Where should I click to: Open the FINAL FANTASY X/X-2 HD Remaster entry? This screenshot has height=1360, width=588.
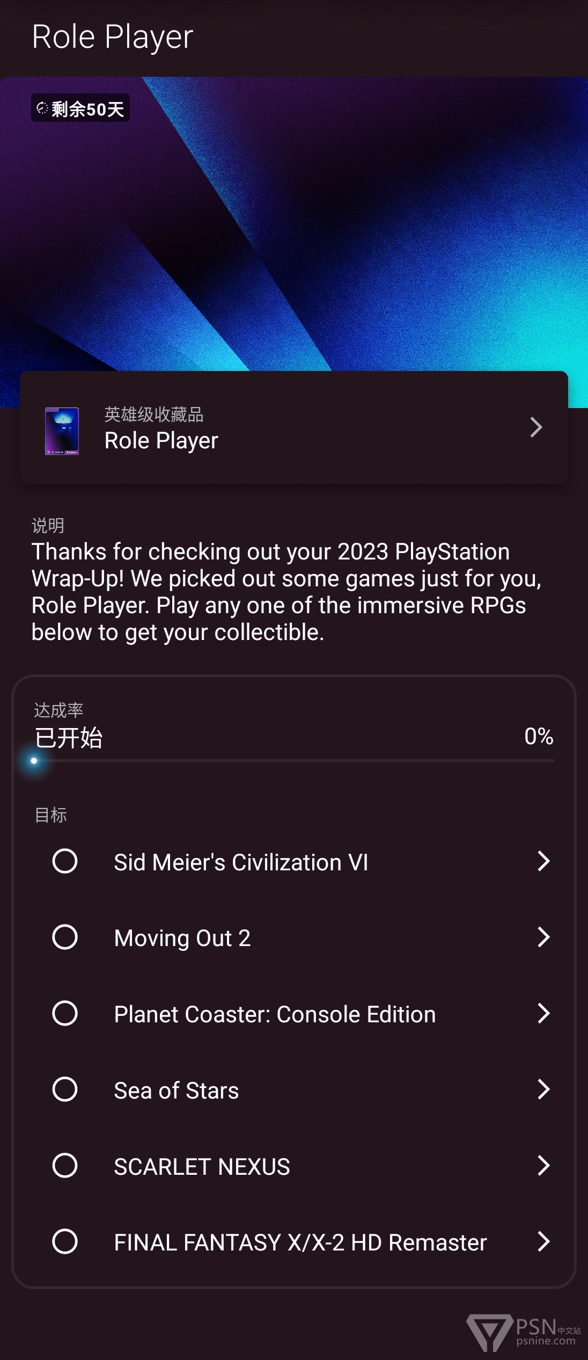[294, 1241]
